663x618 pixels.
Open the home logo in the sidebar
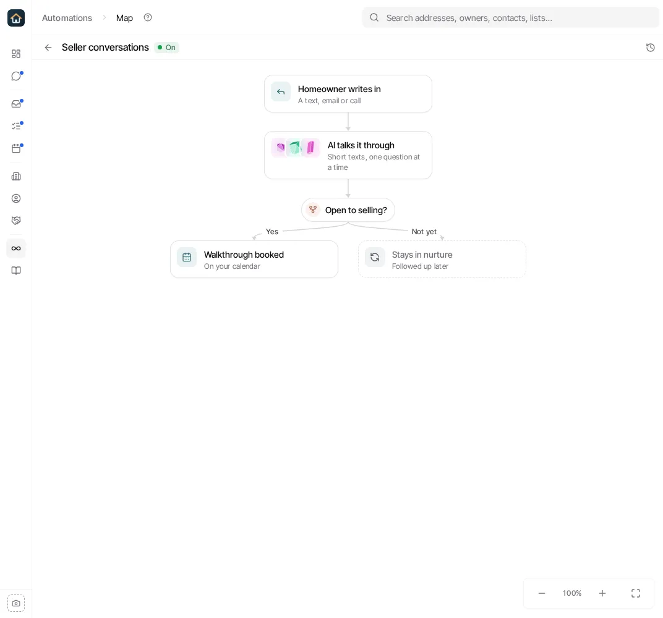[x=16, y=18]
